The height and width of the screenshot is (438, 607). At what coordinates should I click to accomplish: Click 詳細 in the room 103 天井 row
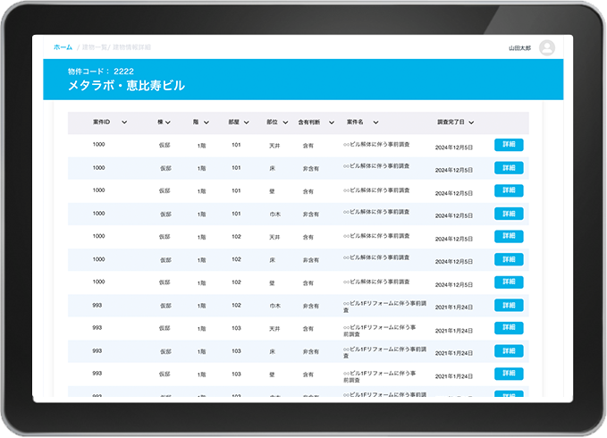pos(509,328)
